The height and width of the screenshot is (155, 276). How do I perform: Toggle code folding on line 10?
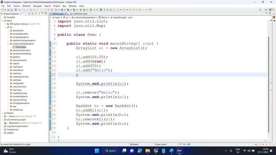point(56,43)
